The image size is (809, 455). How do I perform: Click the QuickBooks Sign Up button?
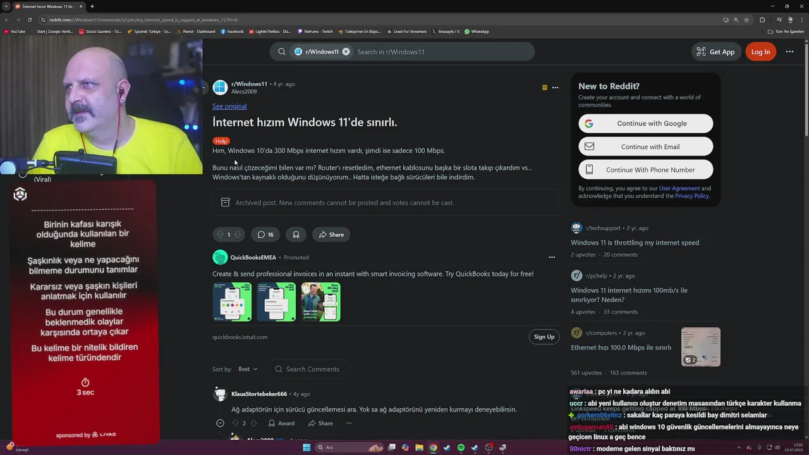click(x=544, y=337)
